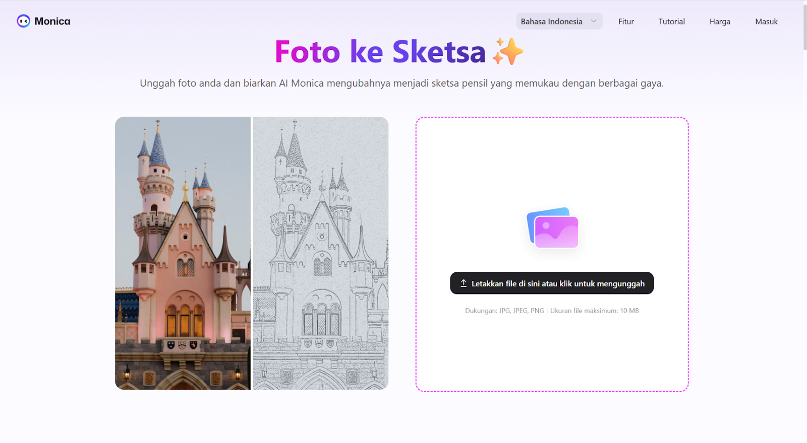The image size is (807, 443).
Task: Click the supported formats text Dukungan: JPG, JPEG, PNG
Action: pyautogui.click(x=504, y=311)
